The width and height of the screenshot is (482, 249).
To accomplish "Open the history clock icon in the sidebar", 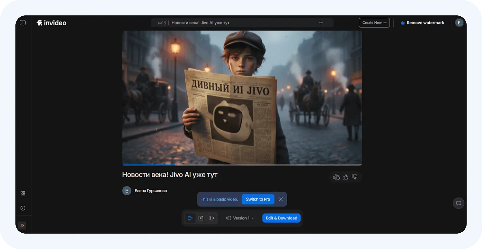I will point(22,208).
